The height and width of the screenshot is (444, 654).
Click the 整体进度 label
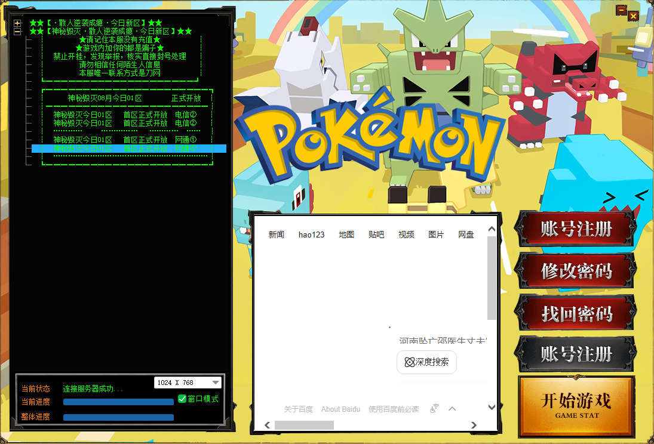(35, 417)
